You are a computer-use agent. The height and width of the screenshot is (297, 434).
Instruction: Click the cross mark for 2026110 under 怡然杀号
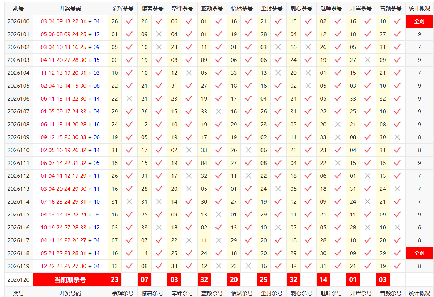[x=248, y=150]
